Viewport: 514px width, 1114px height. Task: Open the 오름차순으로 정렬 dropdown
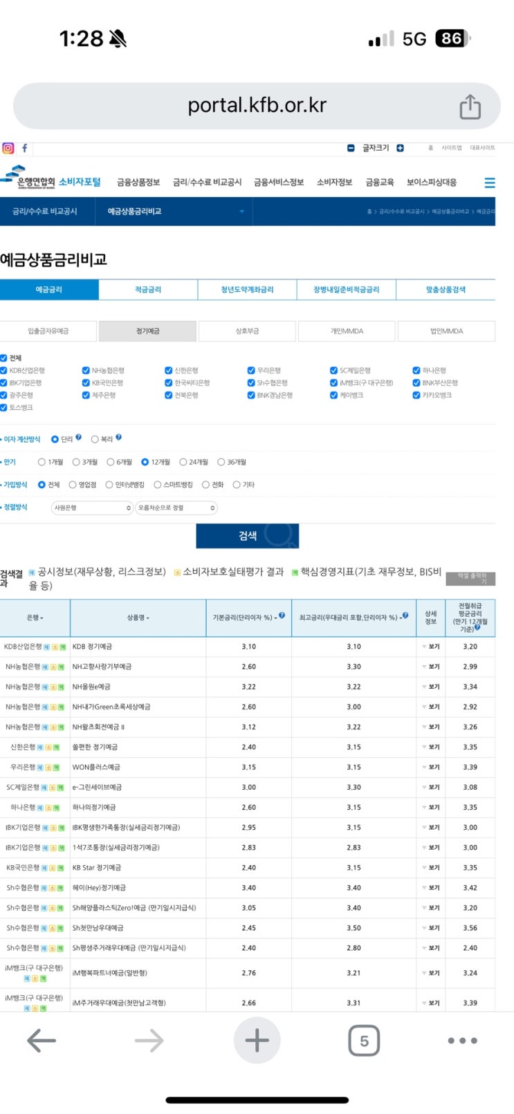176,508
